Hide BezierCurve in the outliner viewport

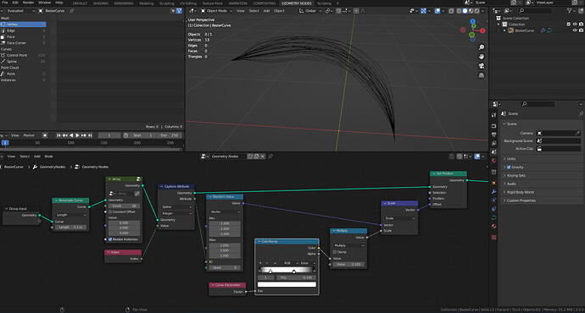click(575, 30)
